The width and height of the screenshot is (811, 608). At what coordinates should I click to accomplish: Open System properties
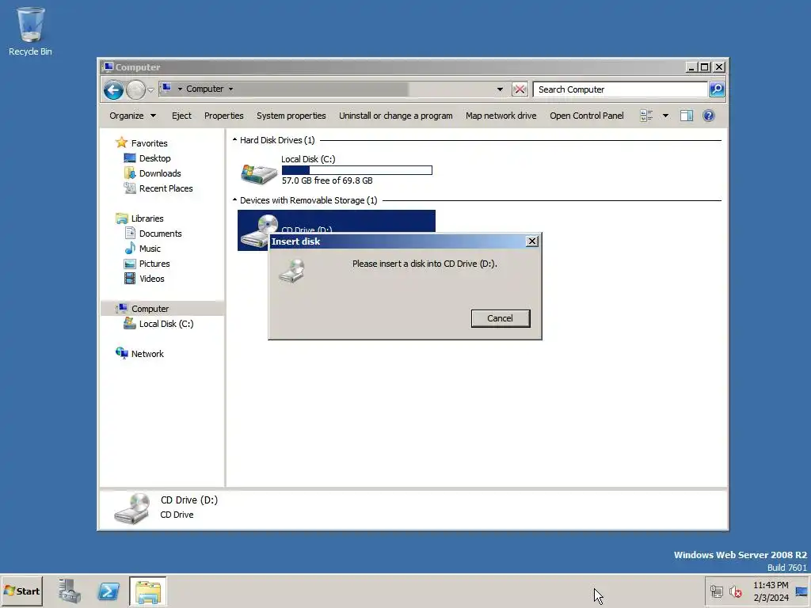tap(291, 116)
